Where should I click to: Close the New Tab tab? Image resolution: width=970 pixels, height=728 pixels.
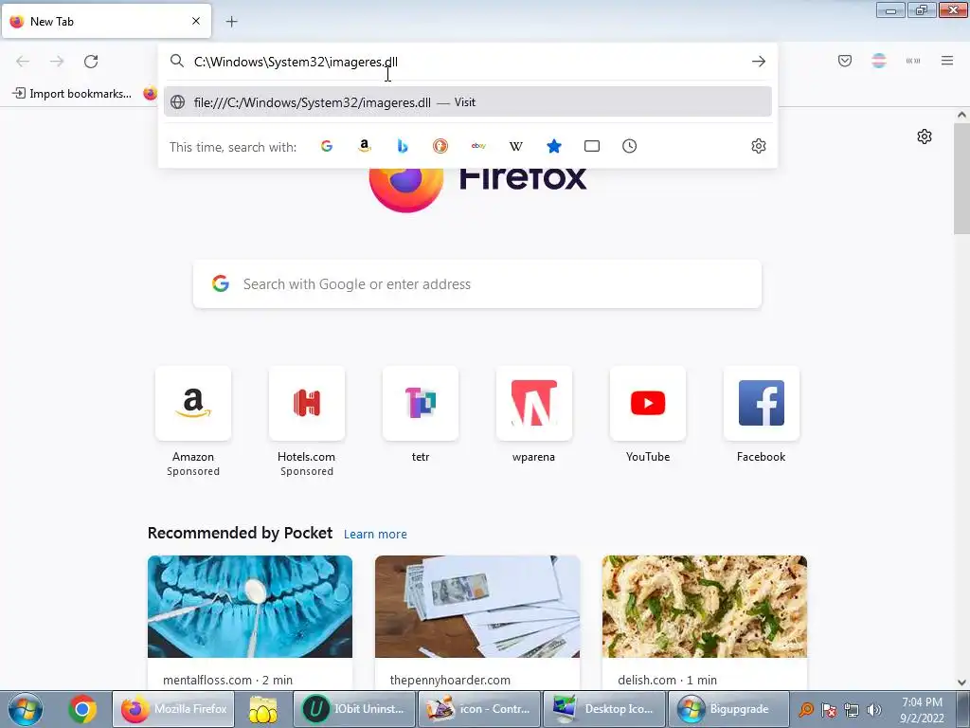click(x=196, y=21)
